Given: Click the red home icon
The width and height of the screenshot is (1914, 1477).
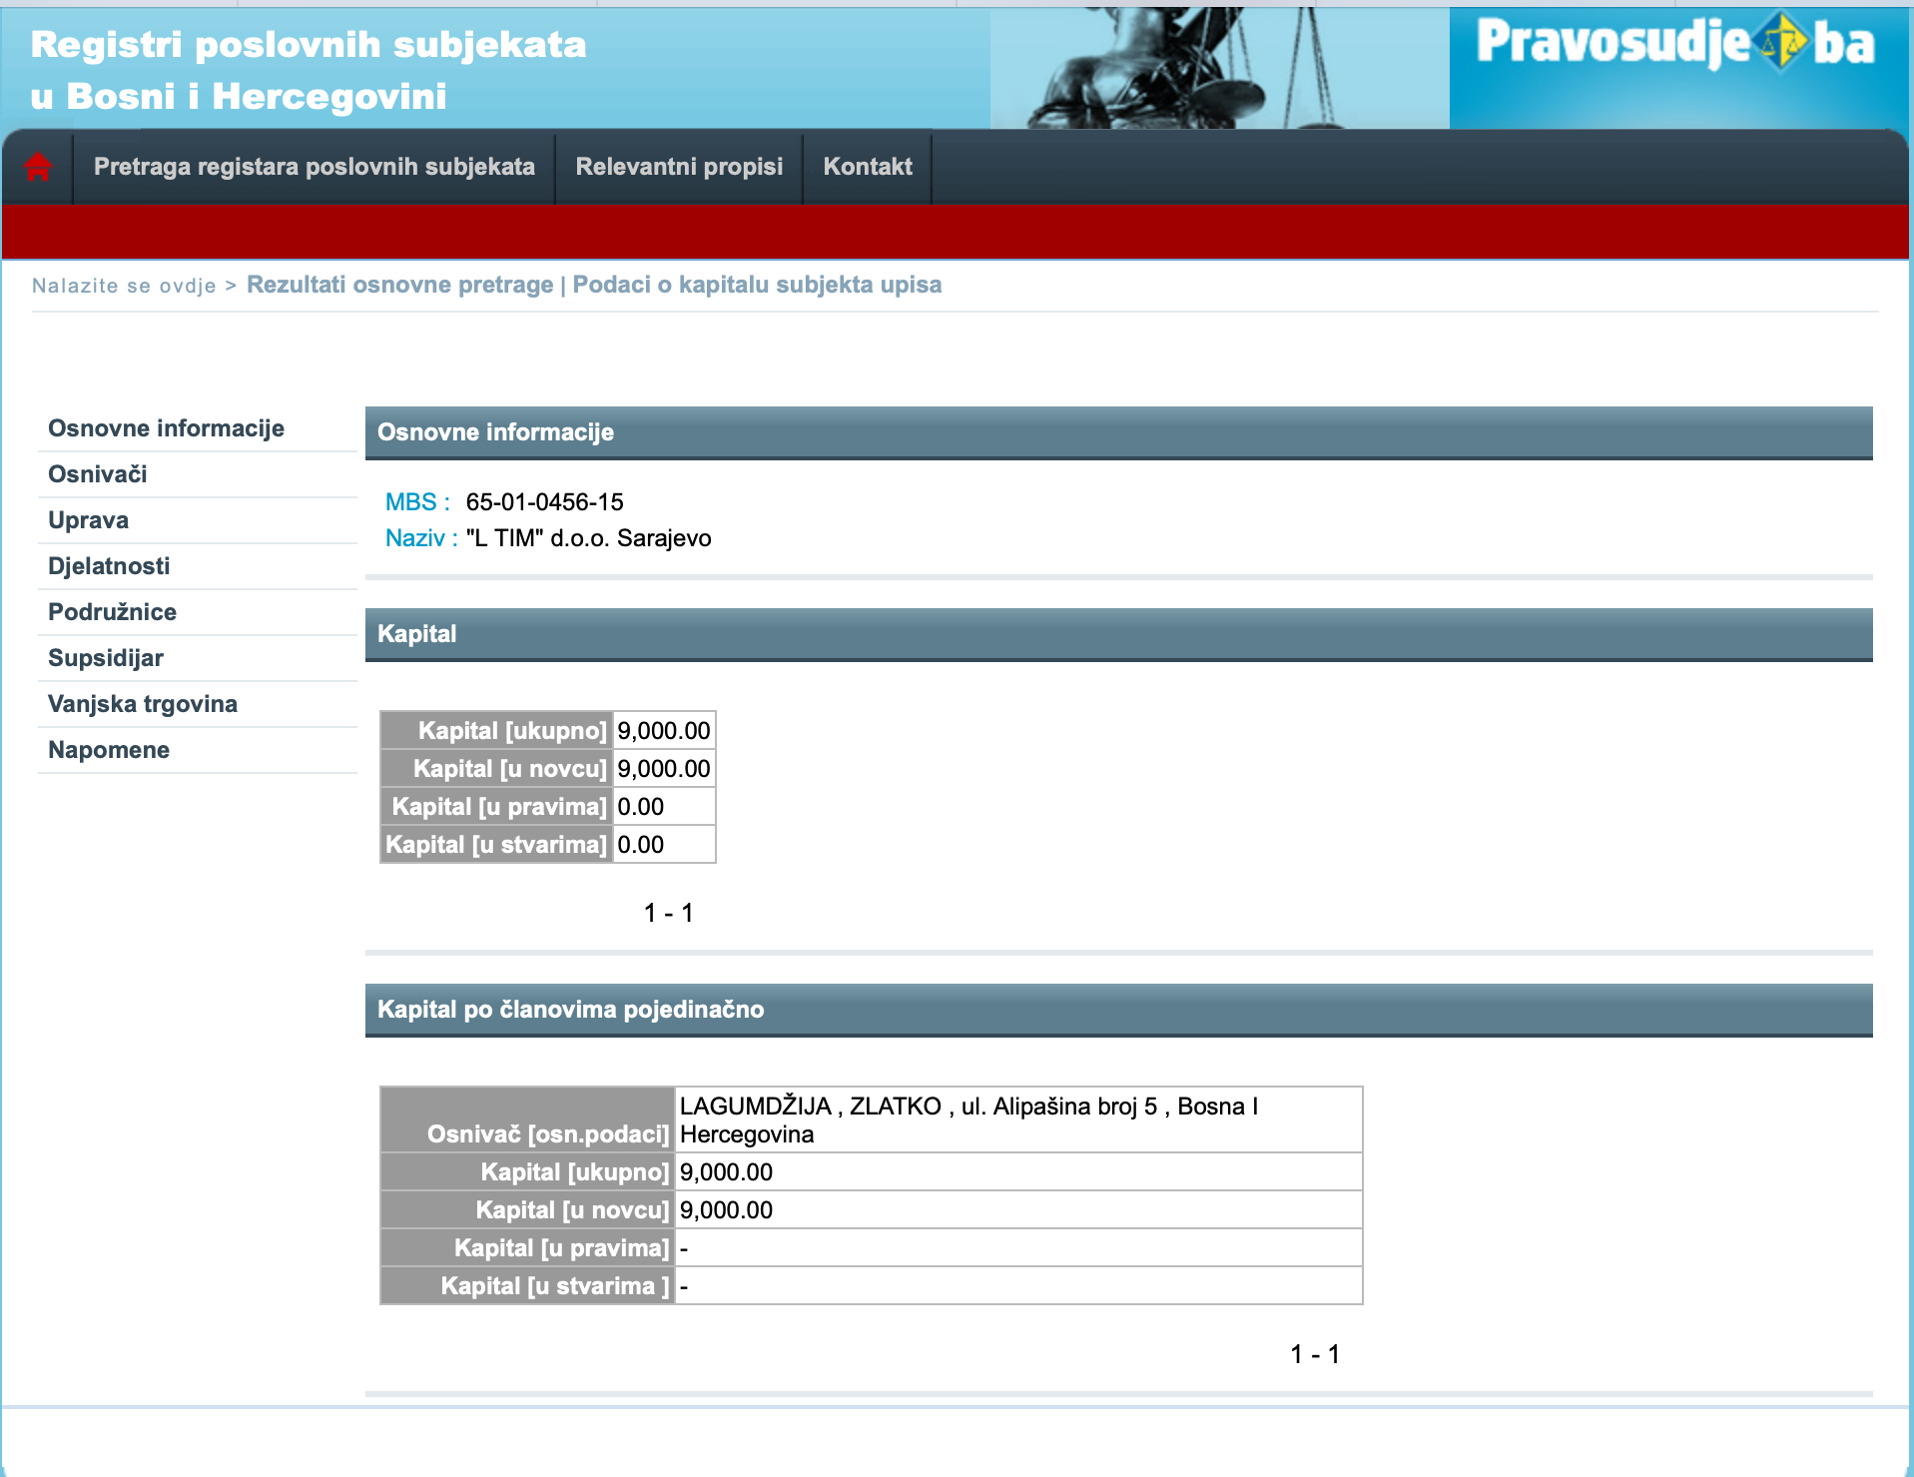Looking at the screenshot, I should (x=38, y=167).
